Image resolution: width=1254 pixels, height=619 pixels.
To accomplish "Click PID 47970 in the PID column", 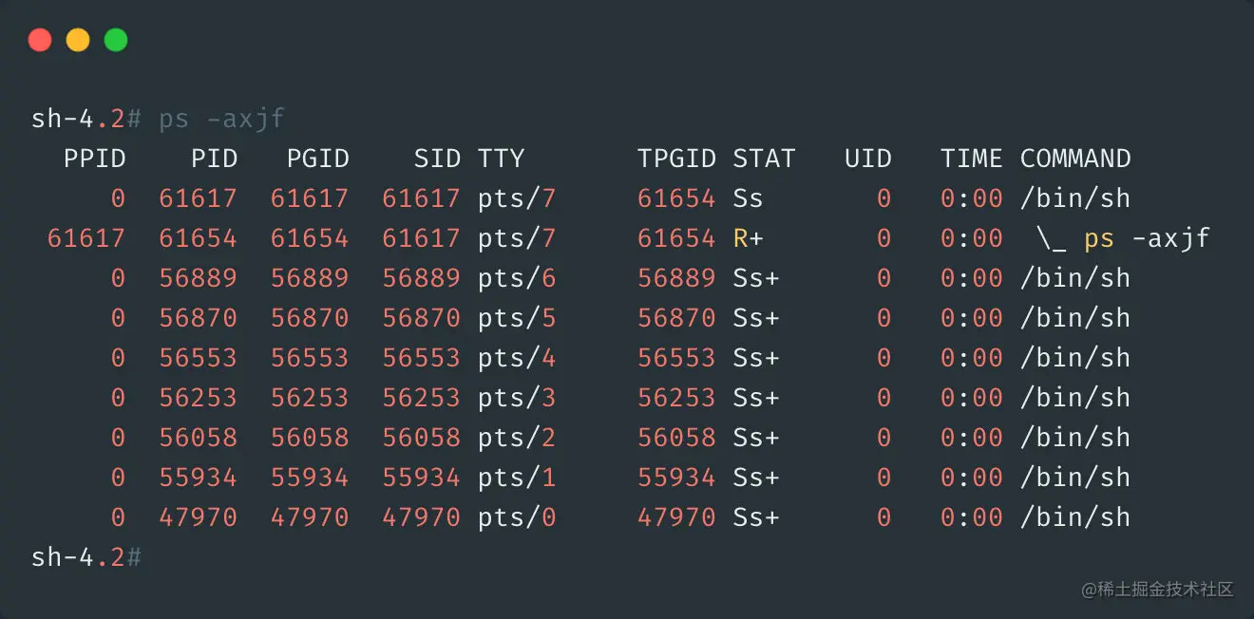I will (198, 517).
